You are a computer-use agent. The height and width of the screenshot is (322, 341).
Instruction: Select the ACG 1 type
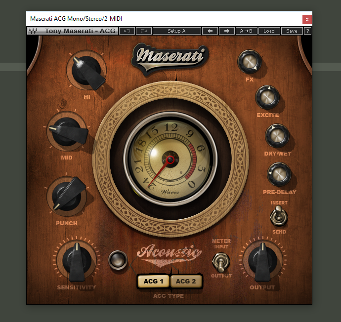(x=153, y=281)
